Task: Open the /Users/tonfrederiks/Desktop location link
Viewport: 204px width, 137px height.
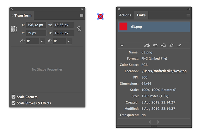Action: (x=164, y=71)
